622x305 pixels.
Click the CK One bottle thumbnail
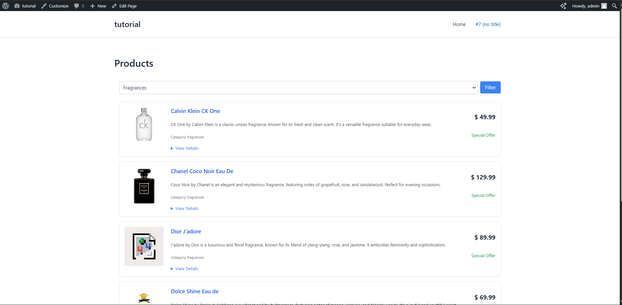[x=144, y=124]
